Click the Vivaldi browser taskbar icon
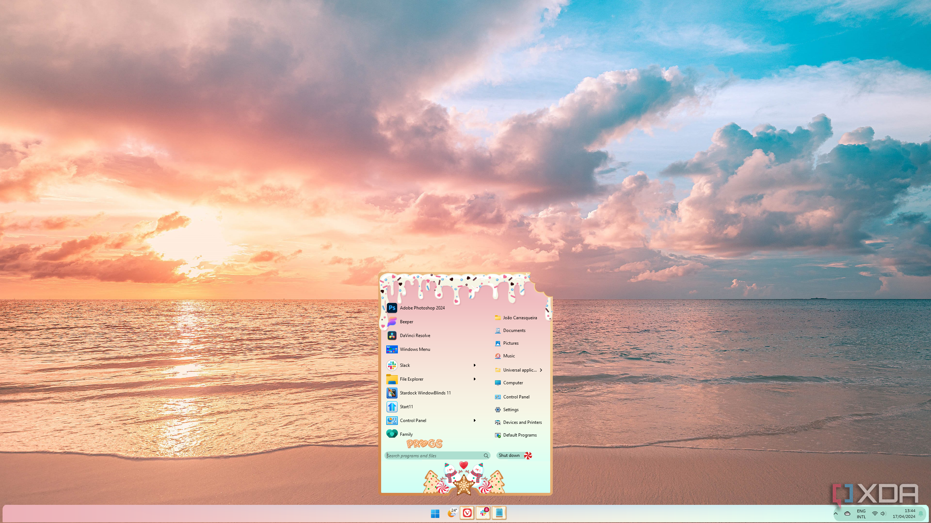 pos(467,513)
